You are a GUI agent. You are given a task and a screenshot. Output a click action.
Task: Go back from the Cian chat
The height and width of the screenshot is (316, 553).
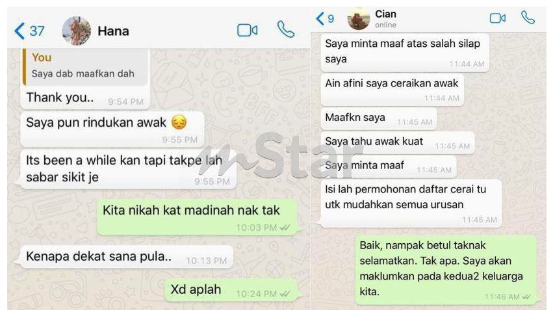coord(320,18)
